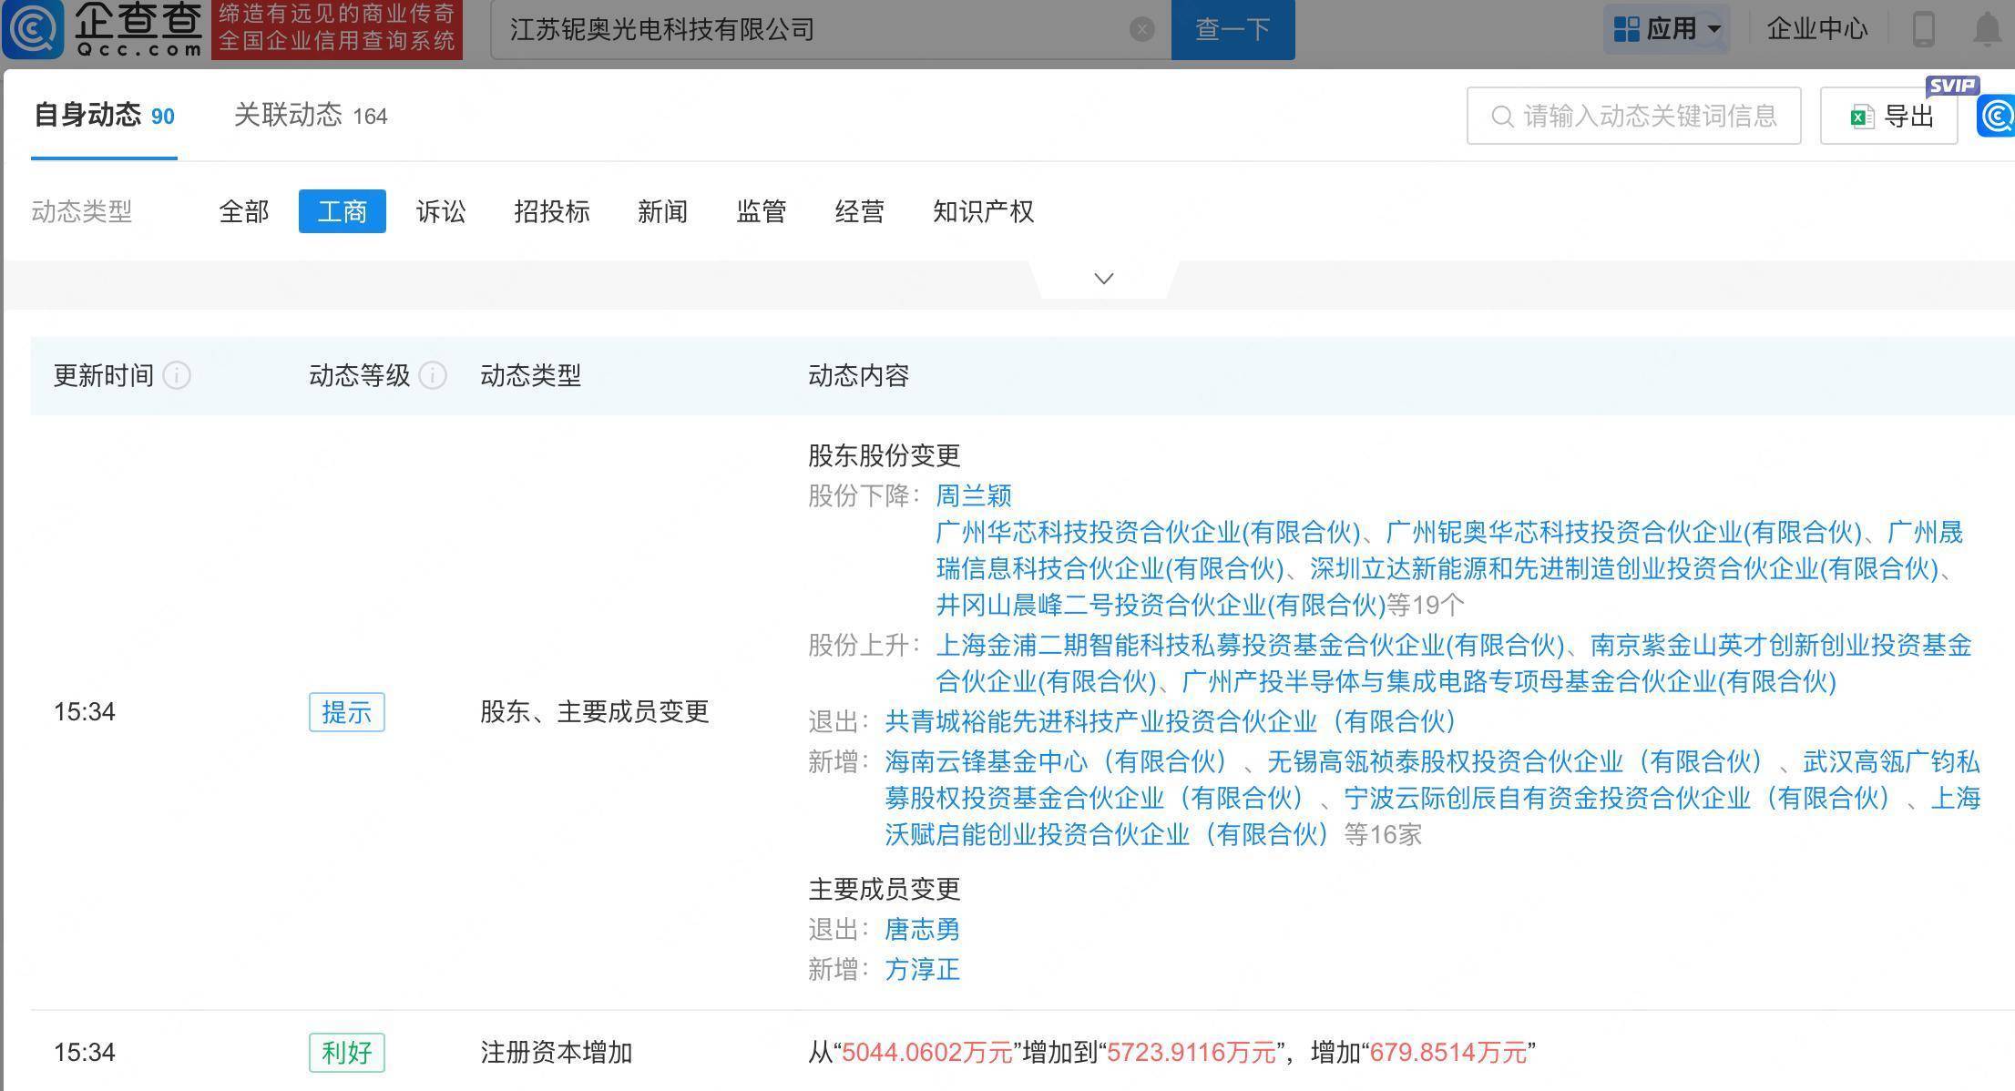Select the 知识产权 dynamic type filter
The height and width of the screenshot is (1091, 2015).
984,211
